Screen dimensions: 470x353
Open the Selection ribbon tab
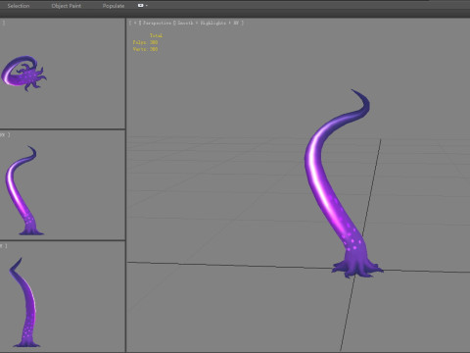click(19, 6)
